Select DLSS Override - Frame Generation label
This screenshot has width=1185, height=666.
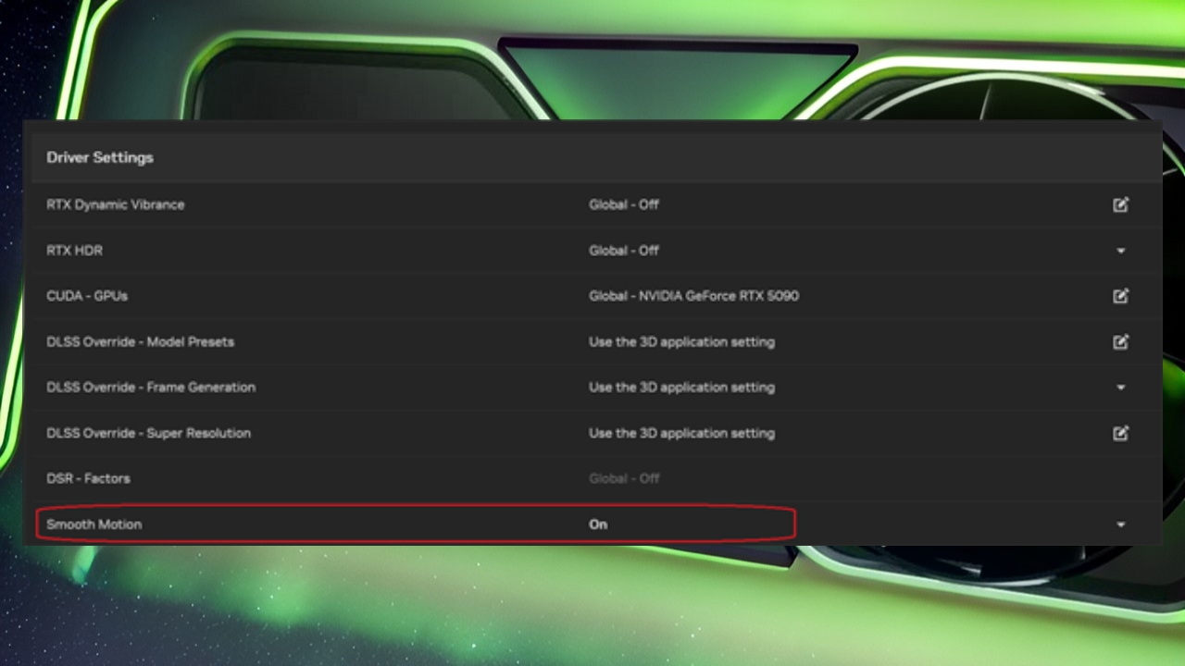click(x=151, y=387)
